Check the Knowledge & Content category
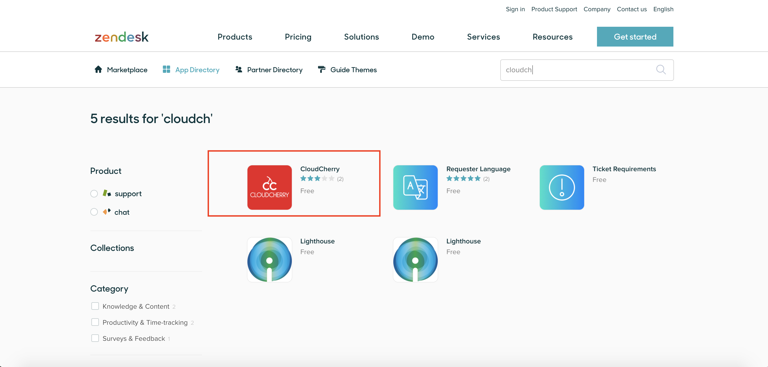This screenshot has height=367, width=768. [x=95, y=306]
